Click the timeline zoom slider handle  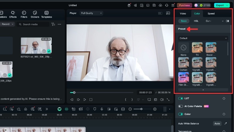(141, 109)
